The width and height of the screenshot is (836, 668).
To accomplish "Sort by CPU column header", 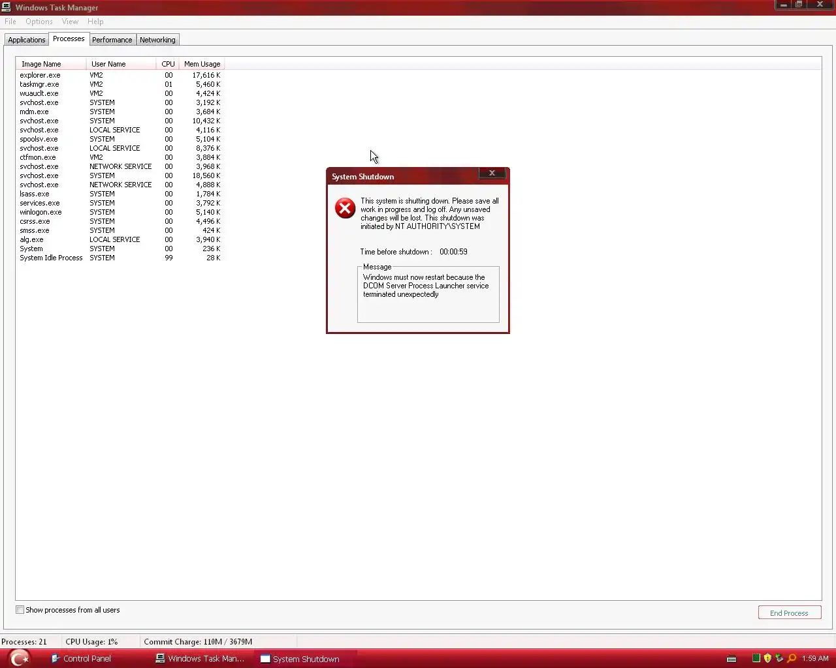I will coord(168,64).
